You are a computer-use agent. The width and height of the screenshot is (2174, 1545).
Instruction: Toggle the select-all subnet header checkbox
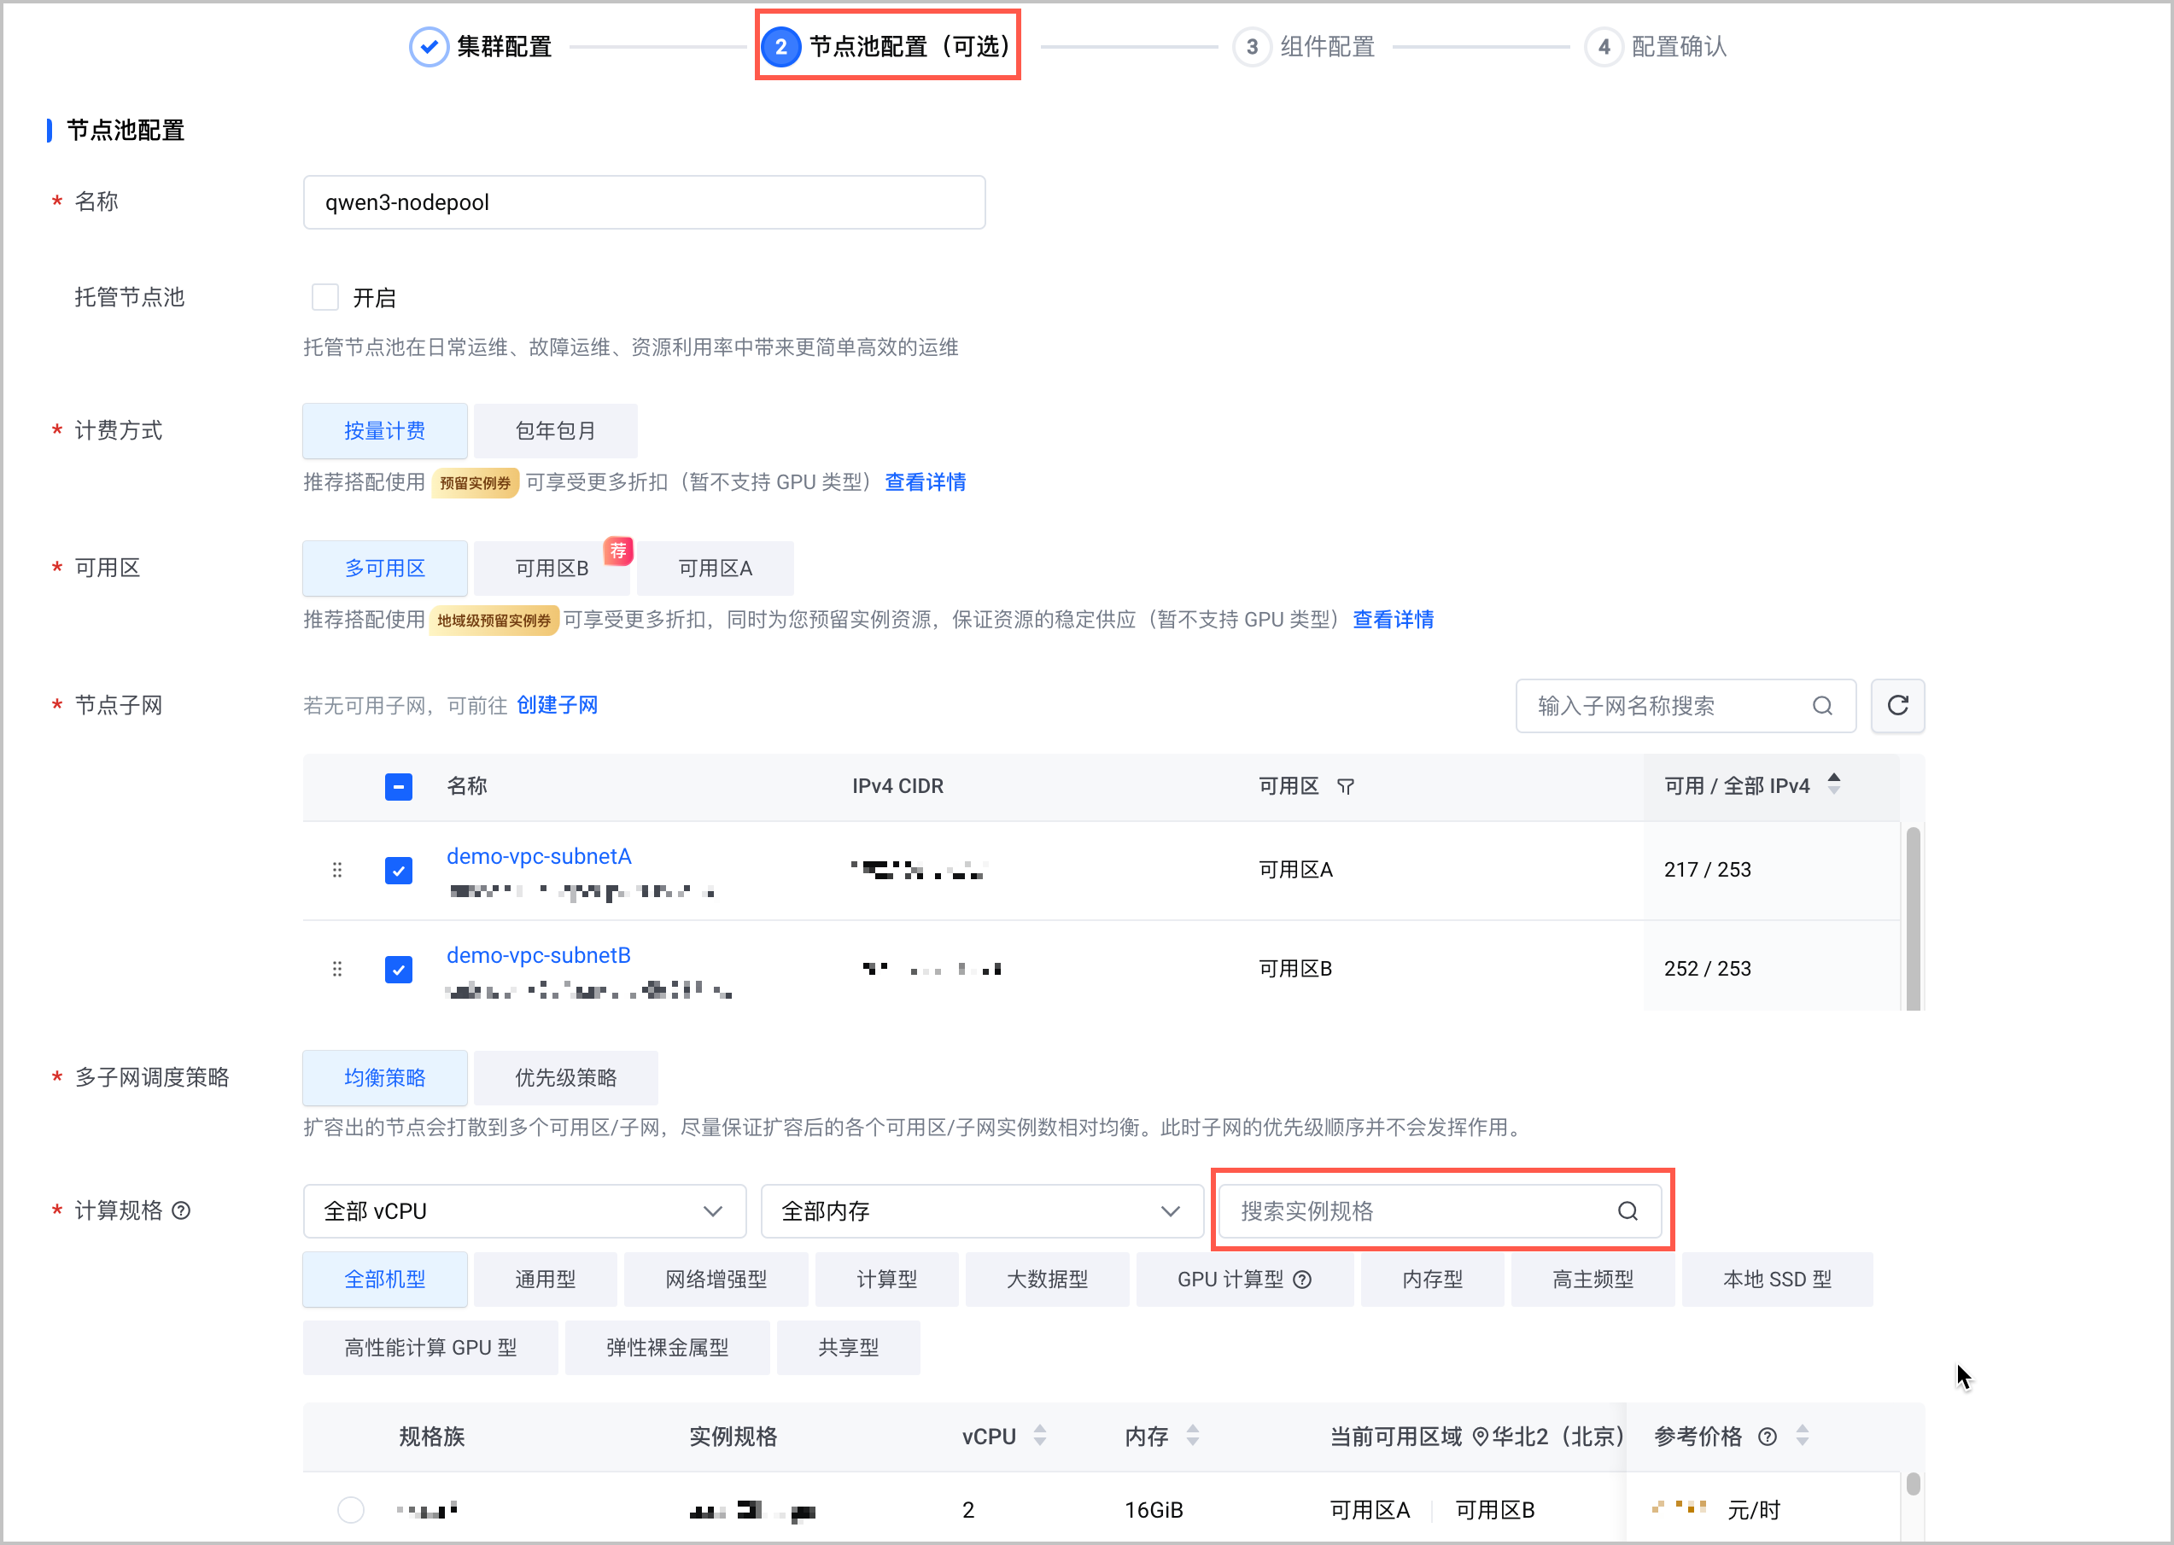click(x=399, y=787)
